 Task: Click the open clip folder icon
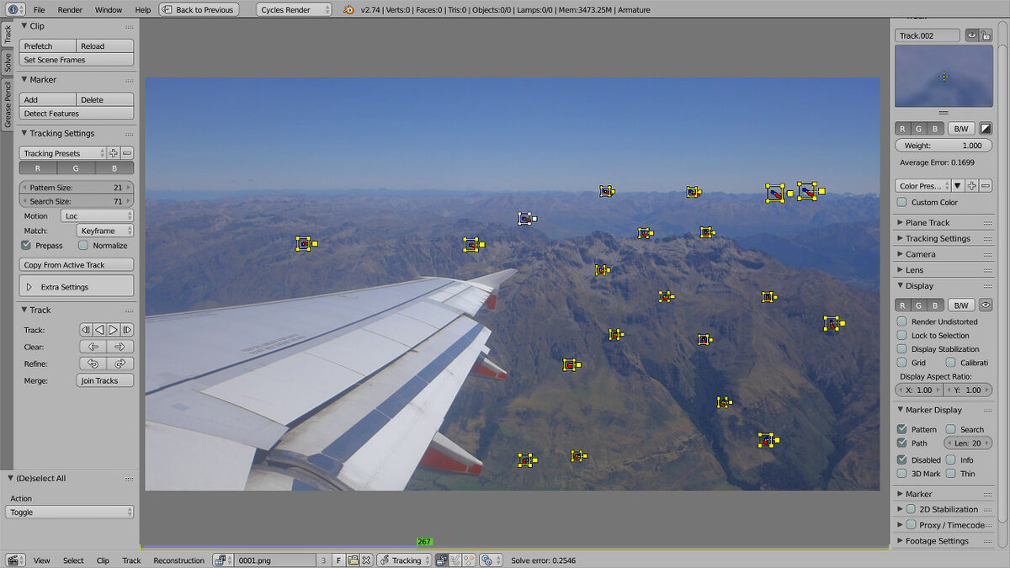(x=353, y=560)
